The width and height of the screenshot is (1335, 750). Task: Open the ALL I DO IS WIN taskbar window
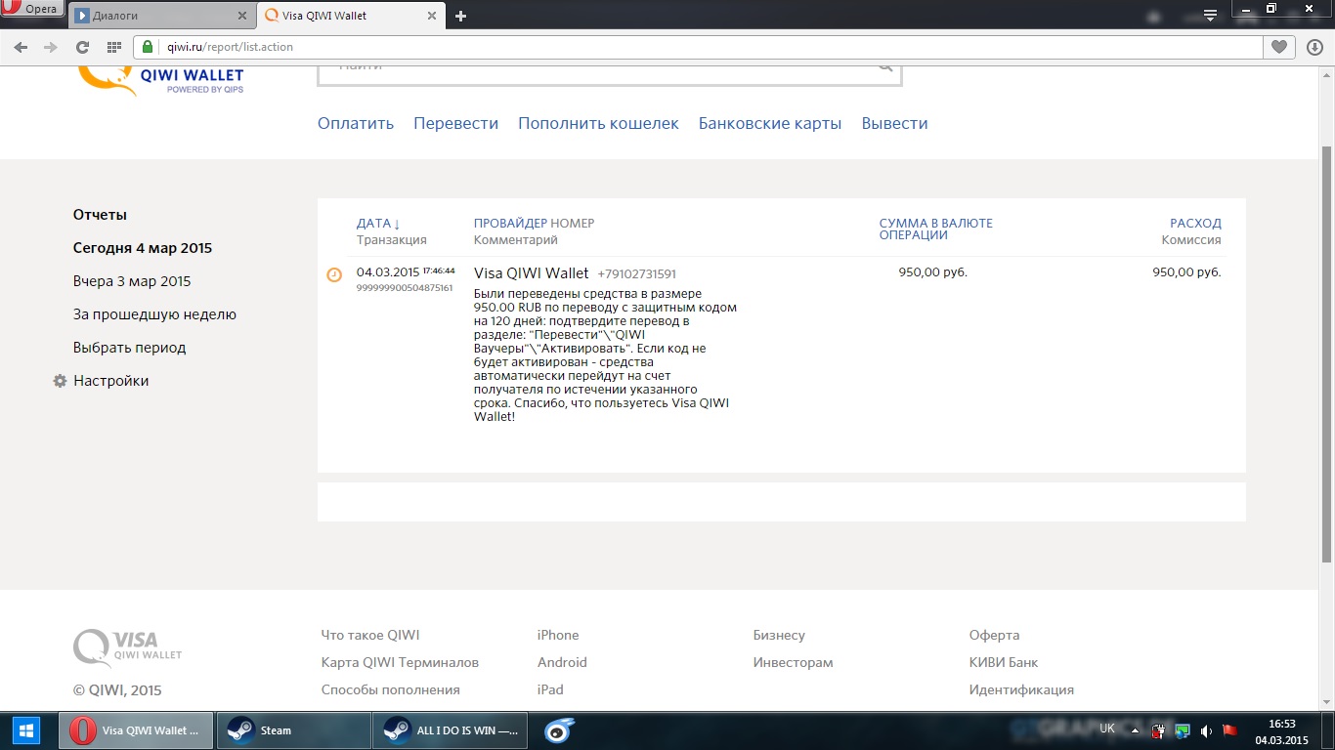[x=450, y=730]
